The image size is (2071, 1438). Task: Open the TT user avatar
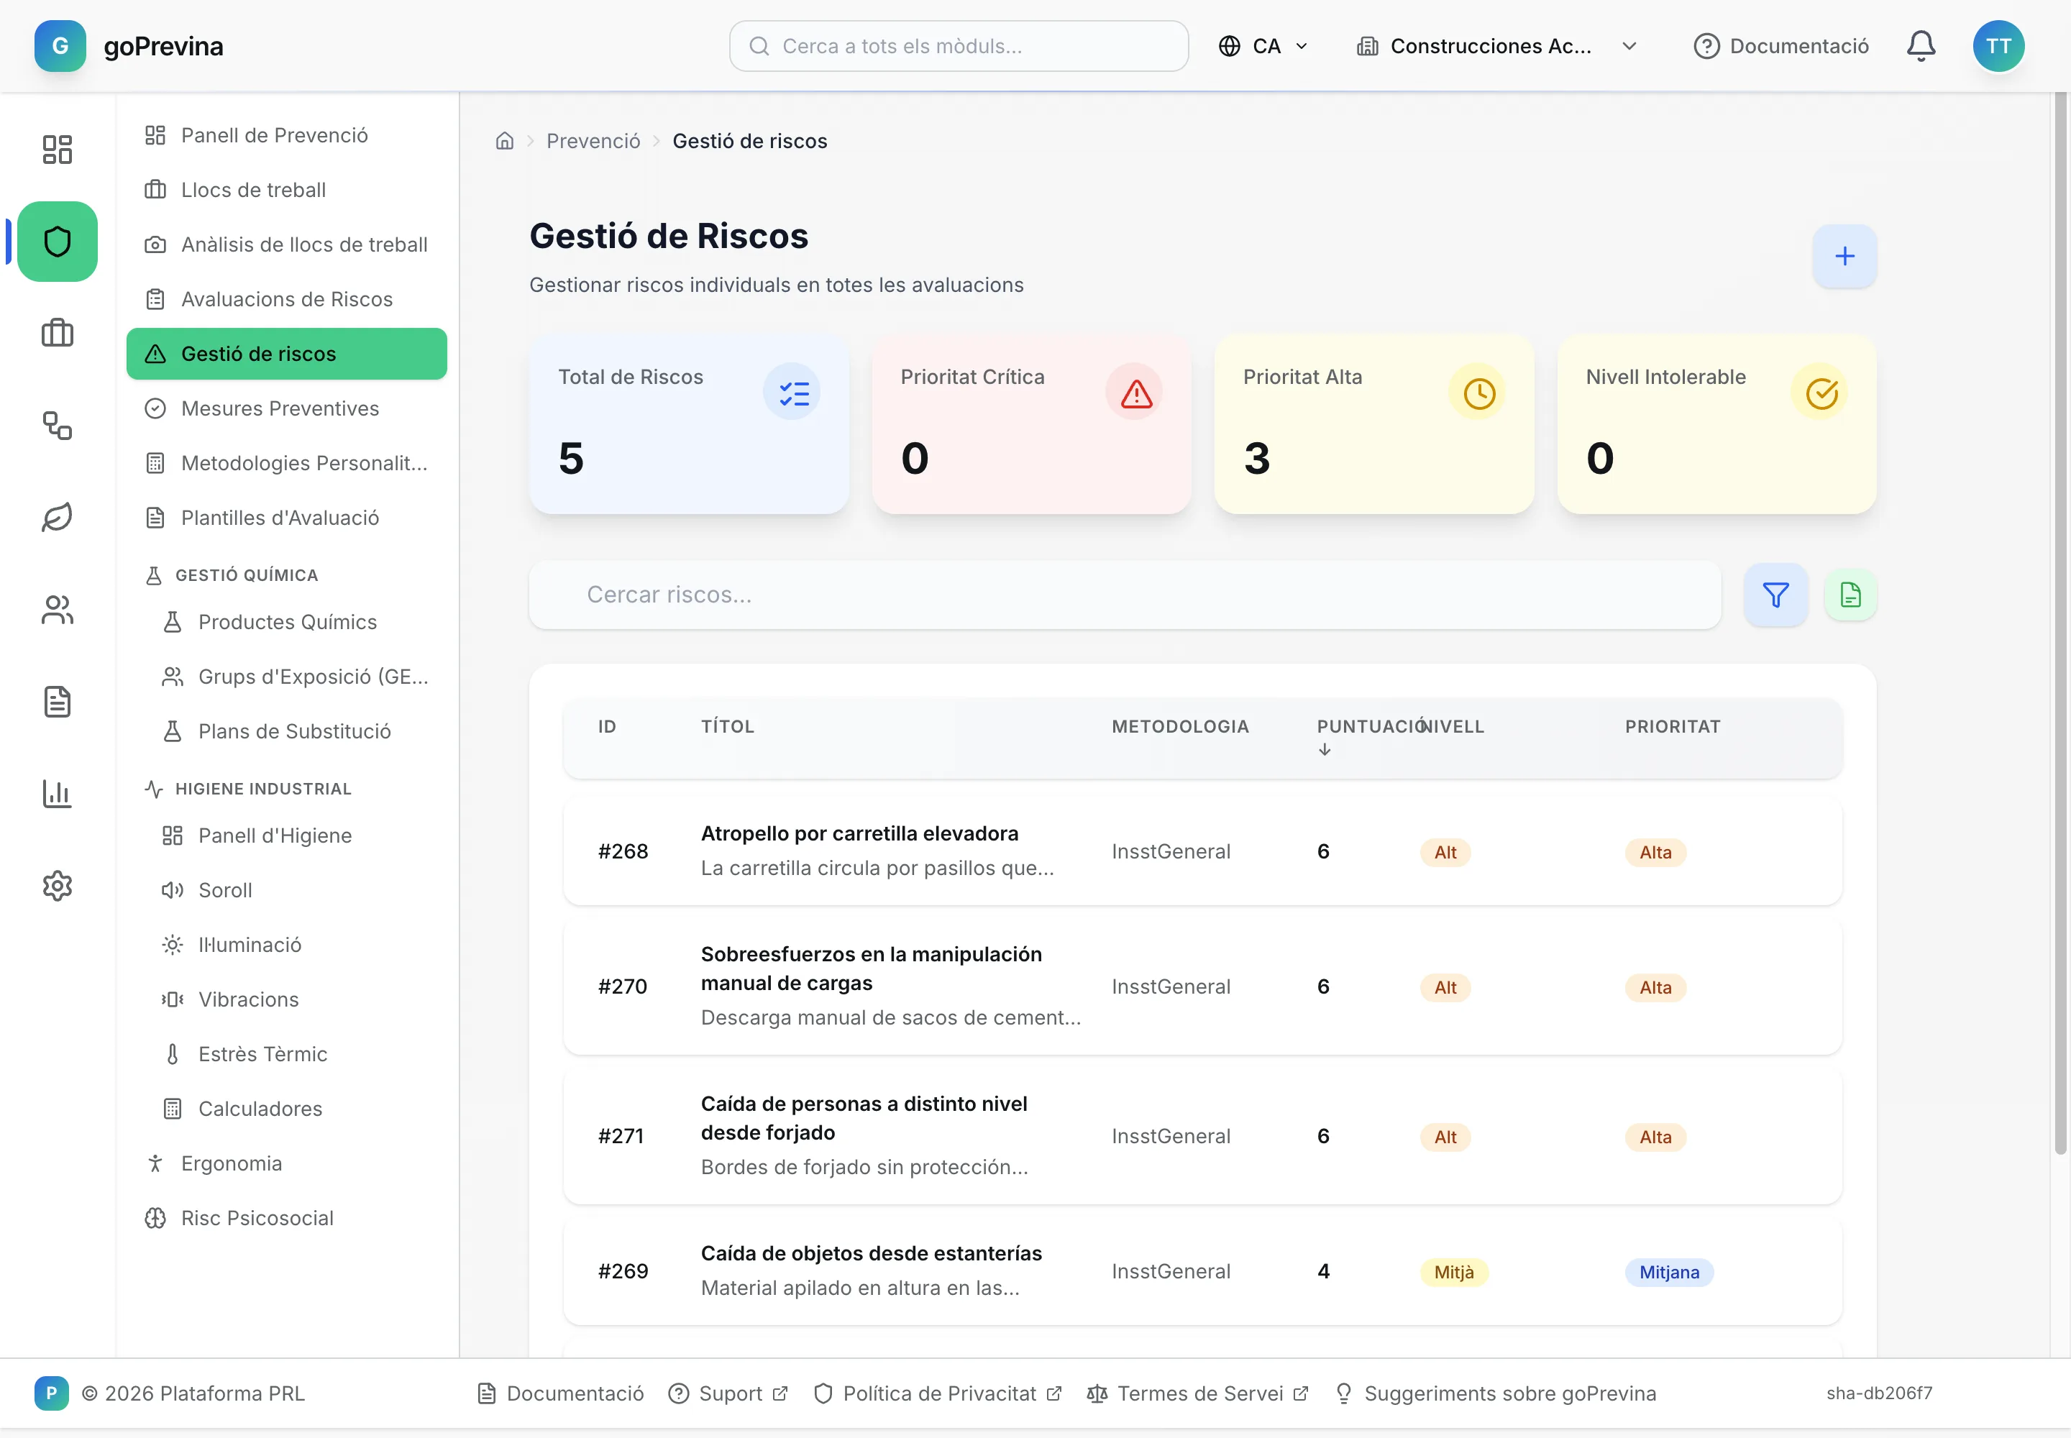click(x=1998, y=46)
